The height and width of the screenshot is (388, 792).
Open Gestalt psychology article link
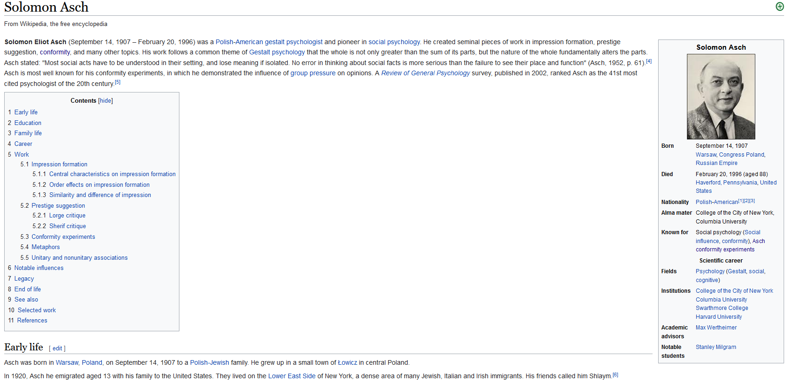coord(277,52)
